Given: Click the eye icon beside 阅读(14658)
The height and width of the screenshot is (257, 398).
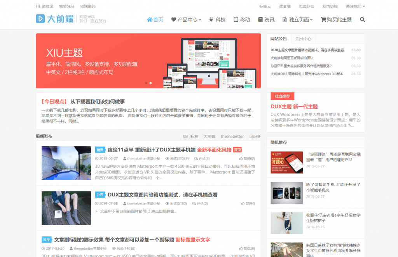Looking at the screenshot, I should 114,248.
